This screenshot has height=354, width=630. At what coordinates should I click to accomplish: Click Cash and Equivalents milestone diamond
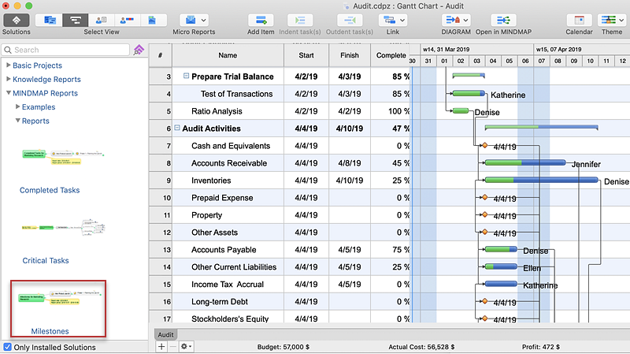[x=484, y=145]
